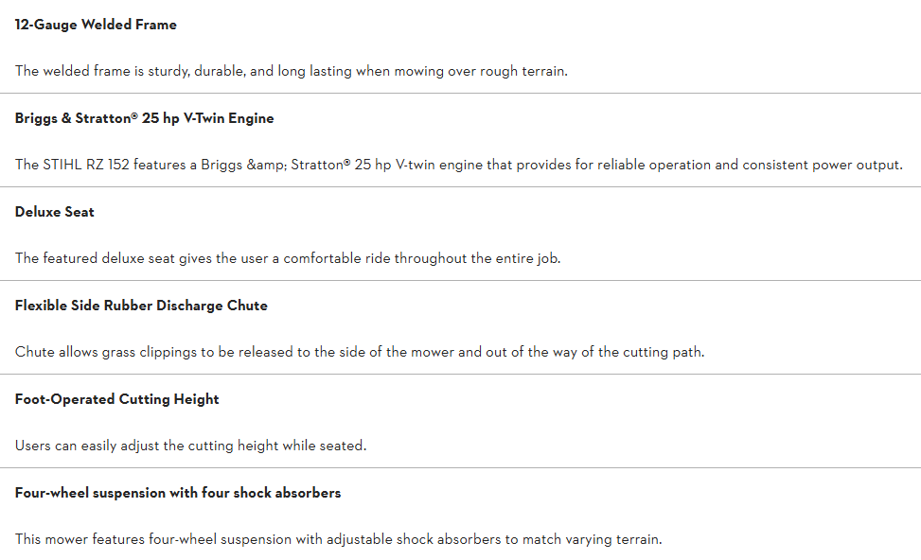The image size is (921, 560).
Task: Click the welded frame sturdy and durable description
Action: click(x=291, y=71)
